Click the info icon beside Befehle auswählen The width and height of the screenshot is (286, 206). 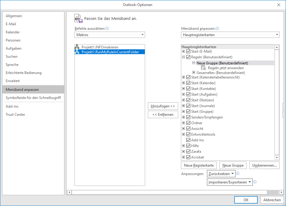(x=107, y=28)
